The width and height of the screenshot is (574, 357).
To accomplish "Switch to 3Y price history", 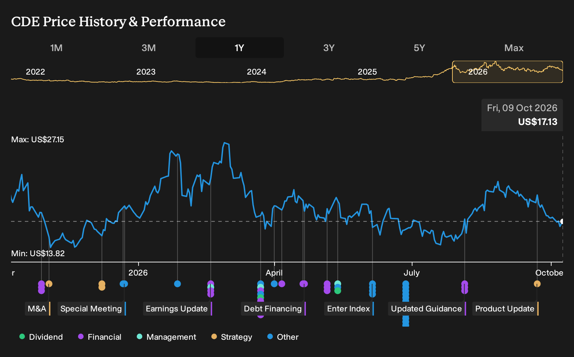I will 329,48.
